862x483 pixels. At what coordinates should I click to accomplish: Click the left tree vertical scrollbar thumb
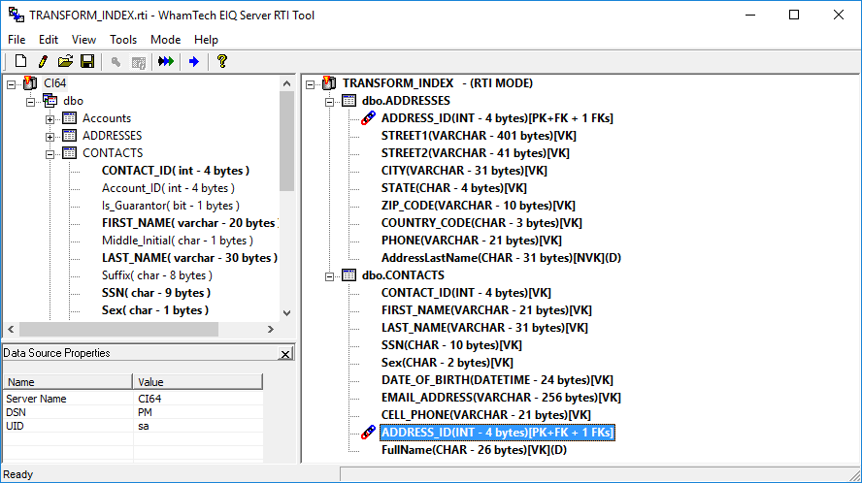click(286, 142)
